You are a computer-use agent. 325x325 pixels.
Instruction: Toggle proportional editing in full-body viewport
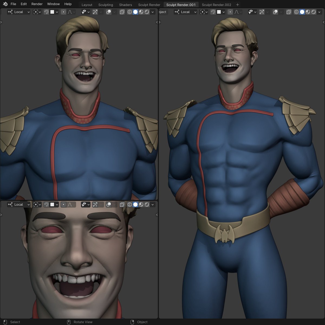[230, 12]
